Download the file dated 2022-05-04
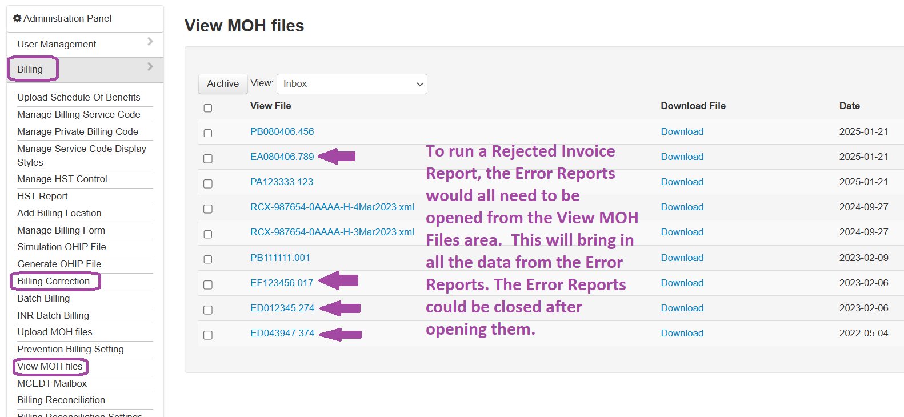 pos(682,333)
